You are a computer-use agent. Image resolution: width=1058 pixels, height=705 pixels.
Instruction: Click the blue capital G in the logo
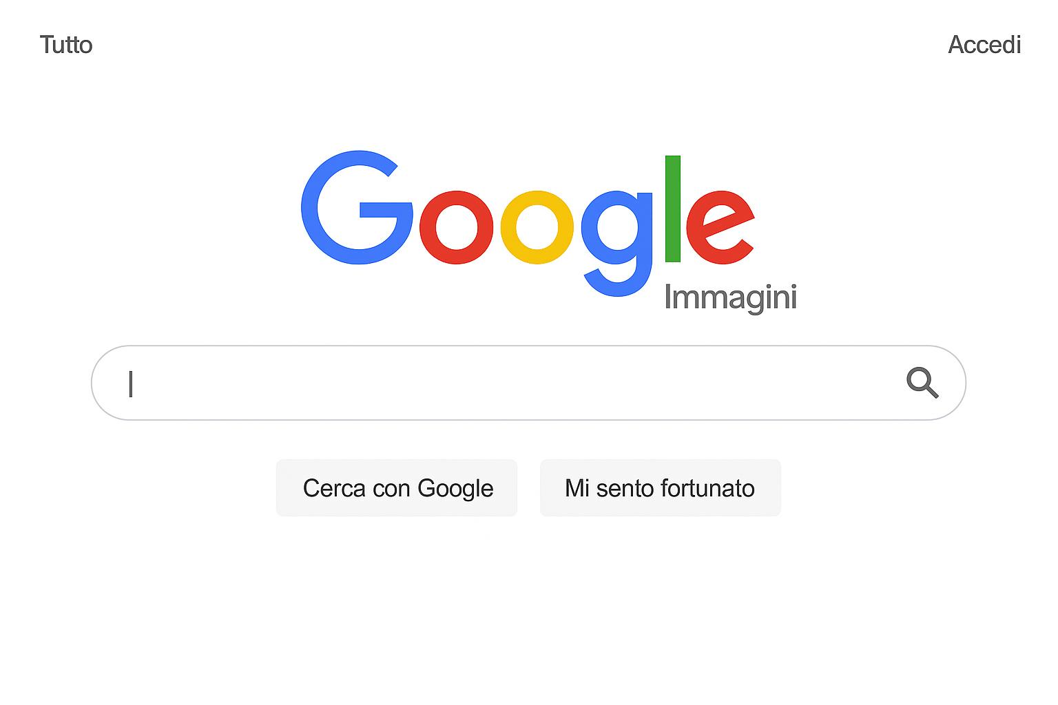[x=357, y=207]
